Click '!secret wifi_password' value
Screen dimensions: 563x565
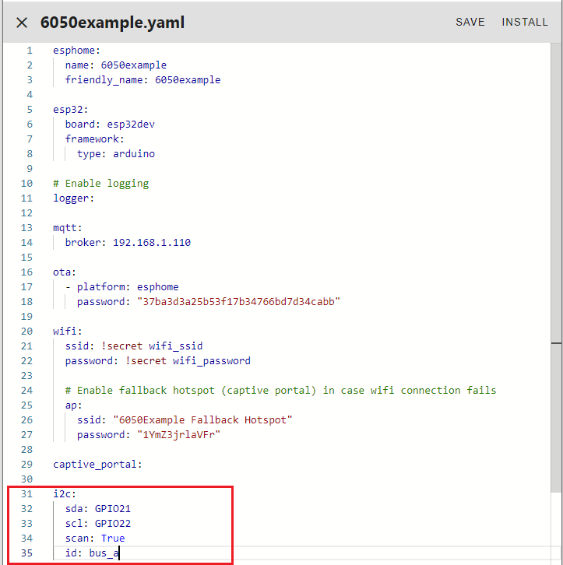coord(188,360)
